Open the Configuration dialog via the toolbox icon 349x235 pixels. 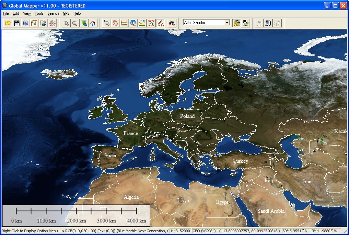point(53,23)
